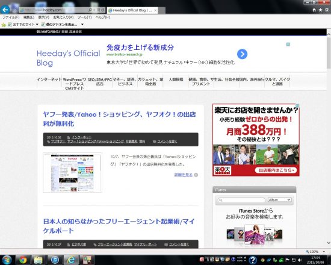The height and width of the screenshot is (265, 331).
Task: Open the ヤフー発表/Yahoo！ショッピング post title
Action: pyautogui.click(x=120, y=119)
